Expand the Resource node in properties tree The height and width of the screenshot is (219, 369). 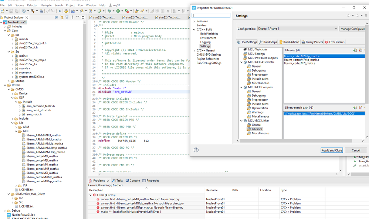pyautogui.click(x=194, y=21)
